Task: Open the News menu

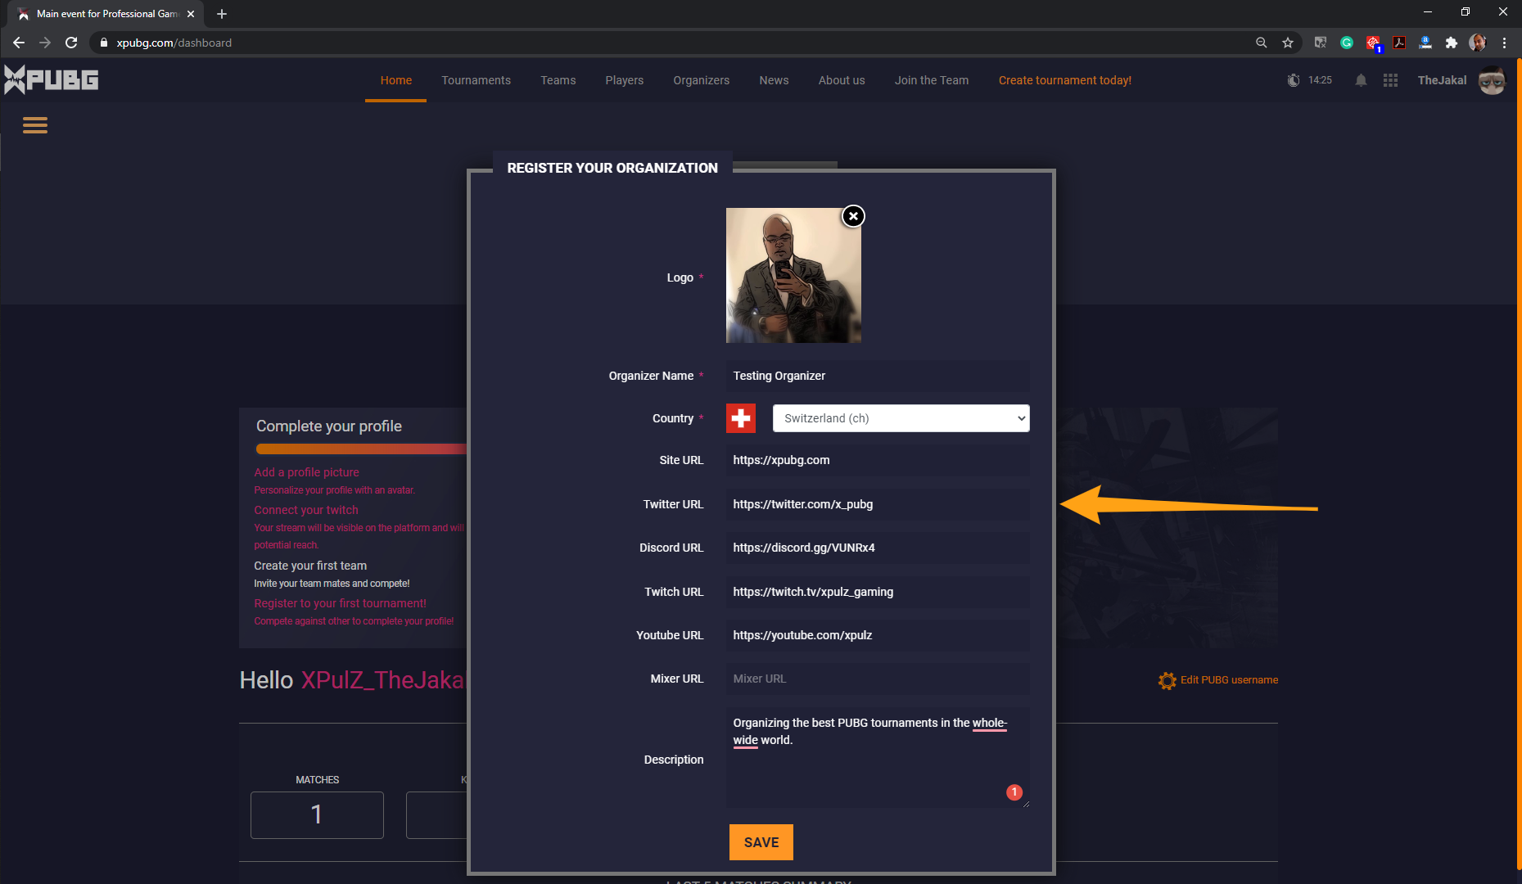Action: (774, 80)
